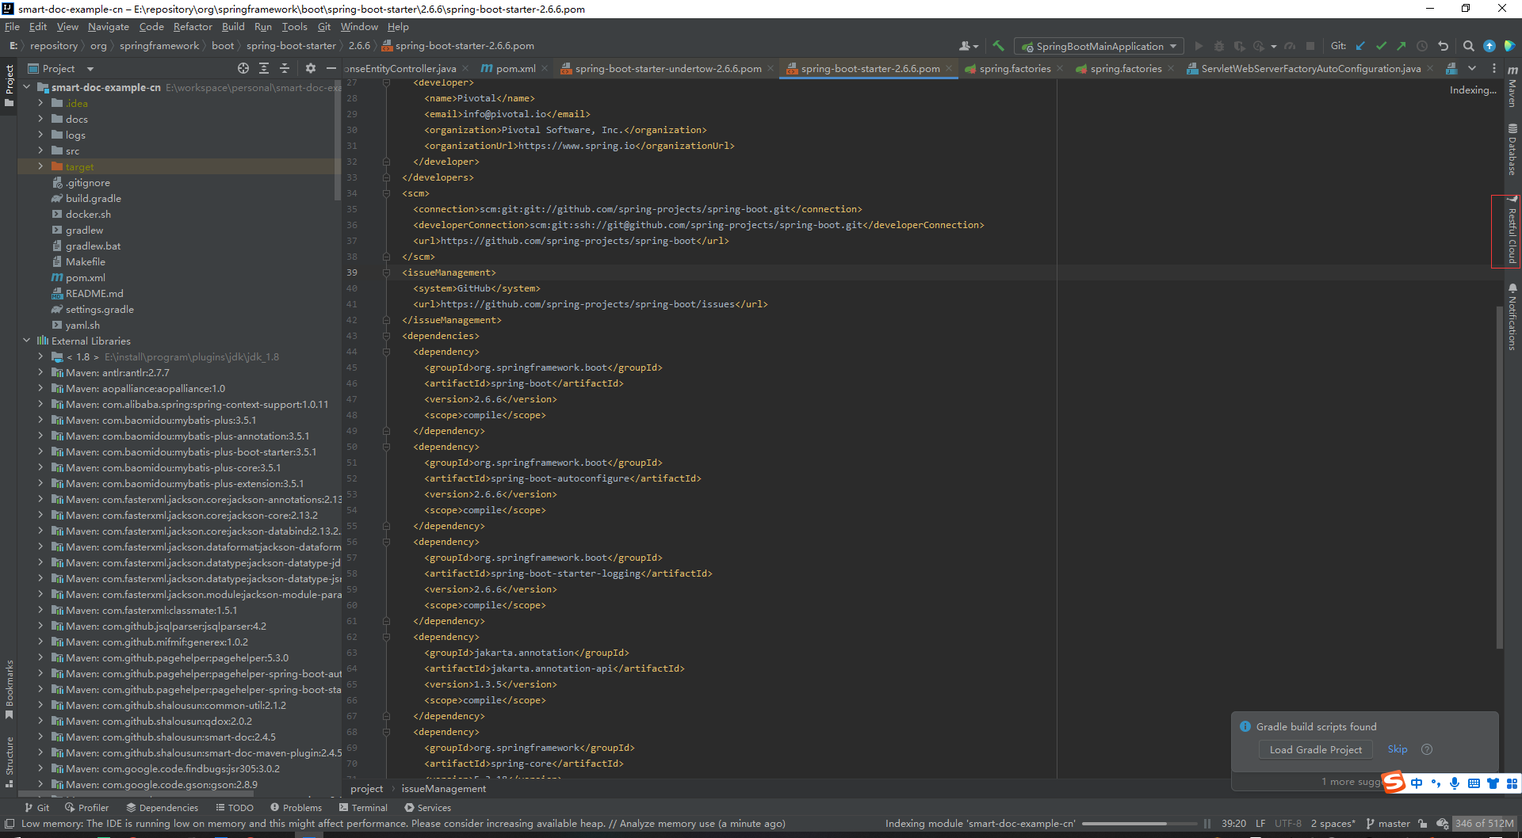Click Git Push arrow icon
The width and height of the screenshot is (1522, 838).
click(1402, 46)
